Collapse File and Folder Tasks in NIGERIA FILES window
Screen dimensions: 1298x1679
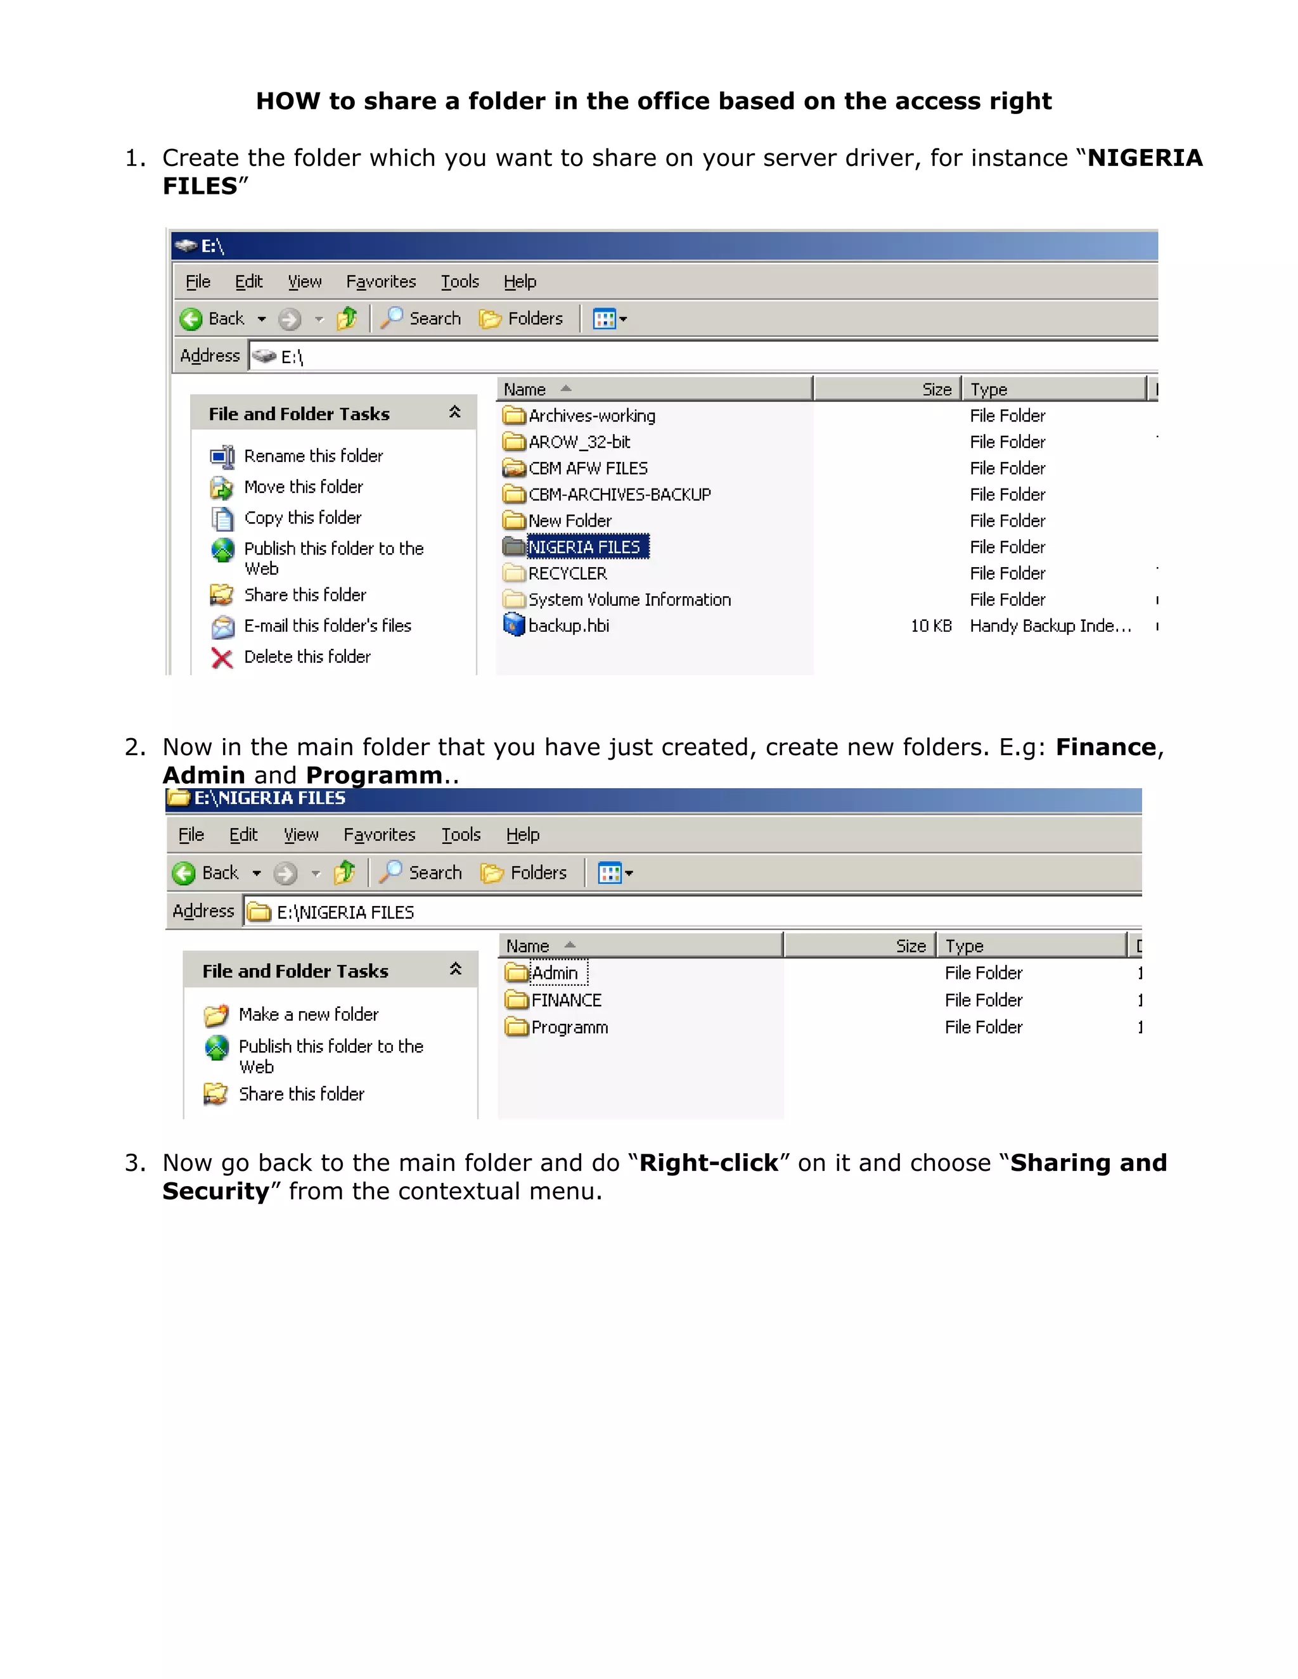click(455, 969)
